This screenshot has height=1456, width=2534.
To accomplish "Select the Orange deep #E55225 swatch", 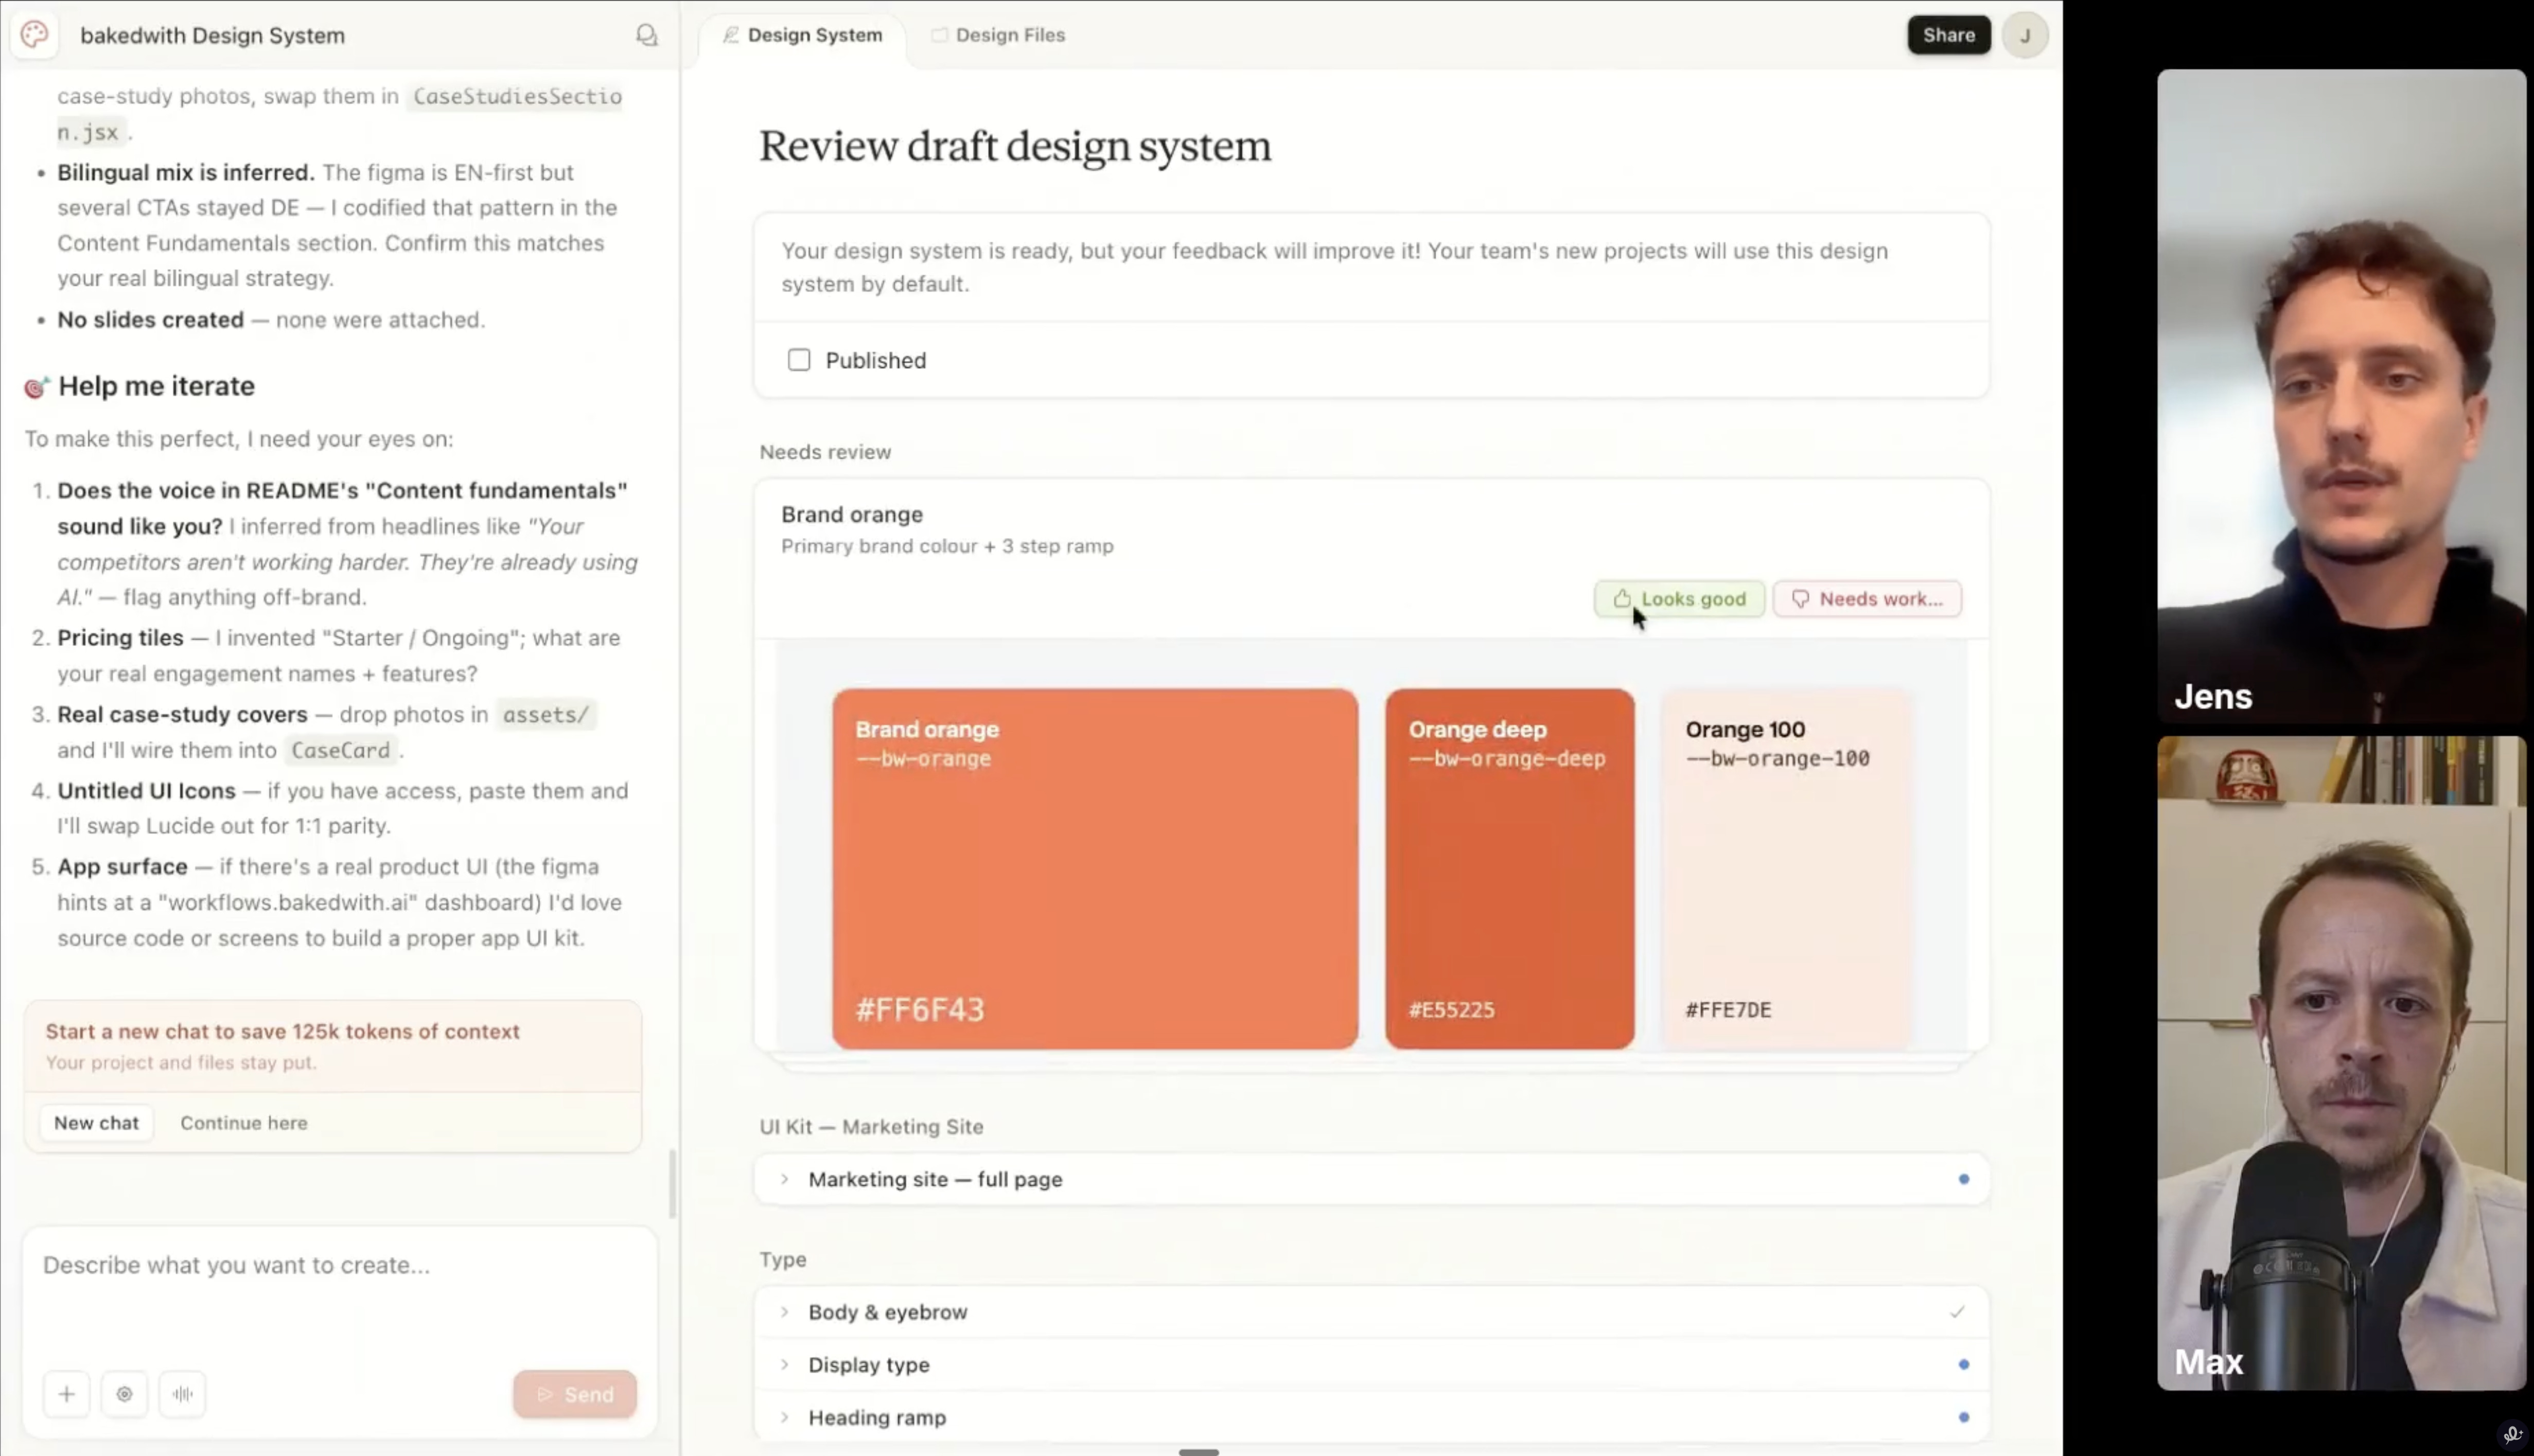I will [x=1510, y=869].
